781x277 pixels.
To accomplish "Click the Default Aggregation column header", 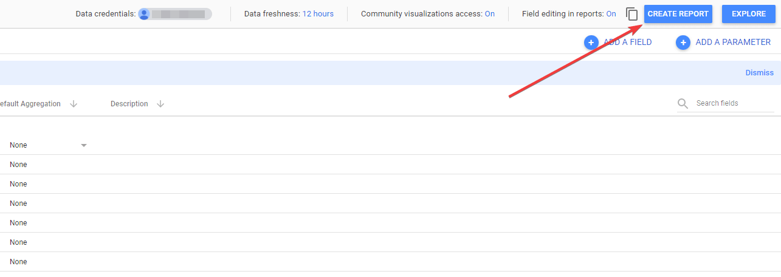I will click(30, 104).
